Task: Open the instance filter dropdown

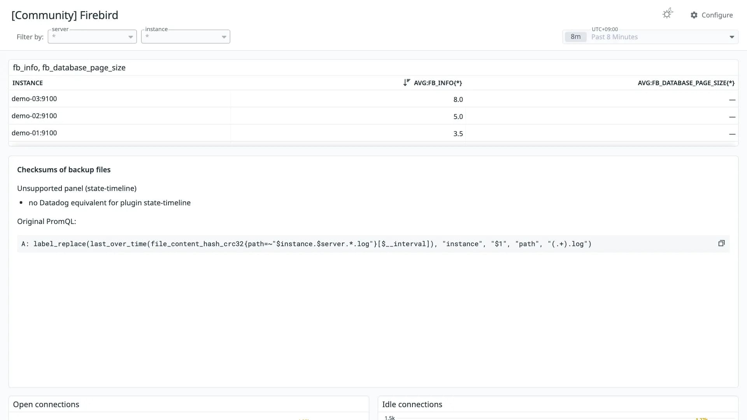Action: 186,37
